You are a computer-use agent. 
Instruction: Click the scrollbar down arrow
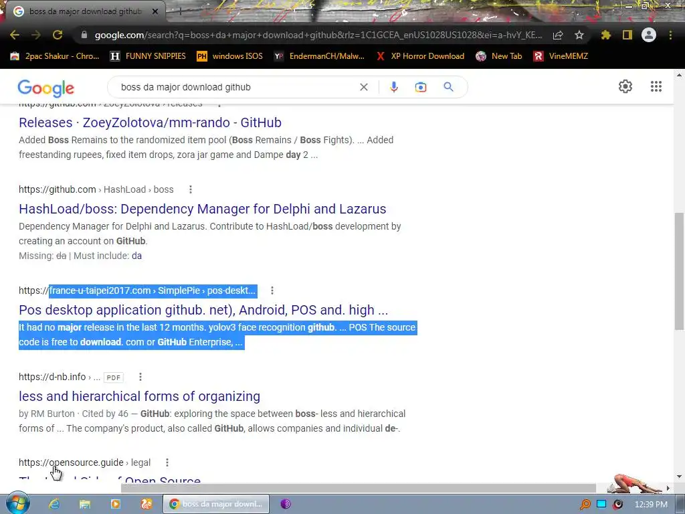coord(679,476)
